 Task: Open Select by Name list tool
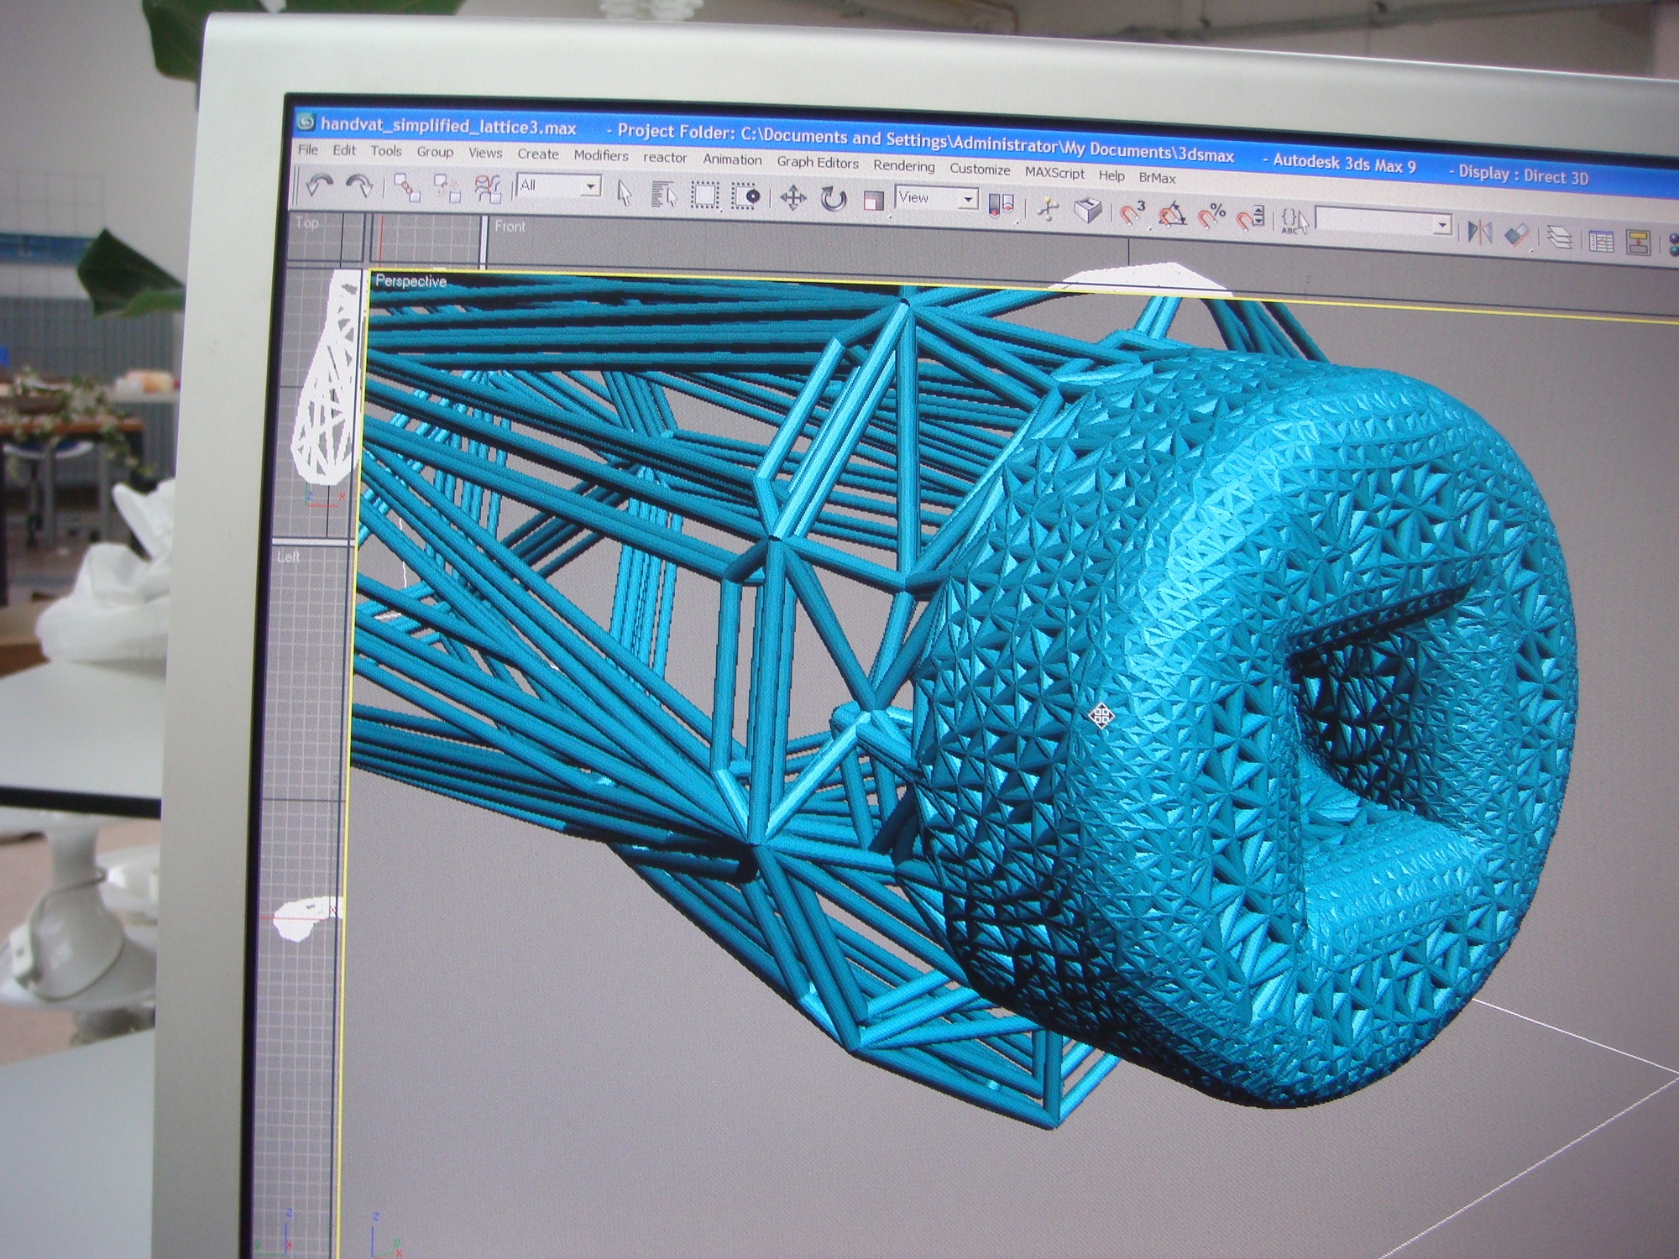coord(664,196)
